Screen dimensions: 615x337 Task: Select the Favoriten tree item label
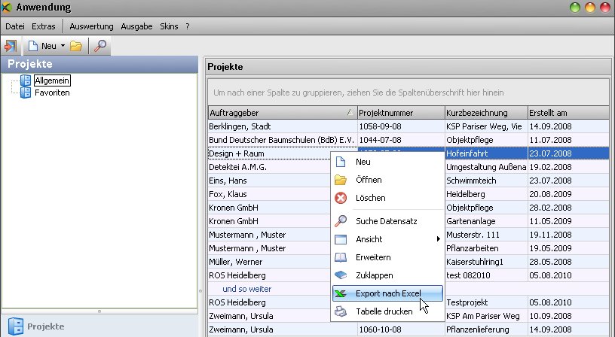tap(52, 93)
